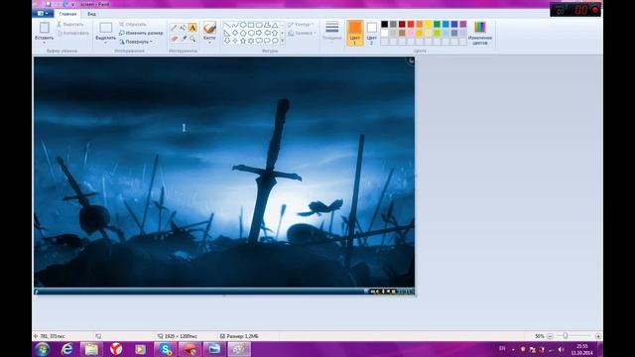Viewport: 635px width, 357px height.
Task: Choose the Line shape
Action: coord(227,25)
